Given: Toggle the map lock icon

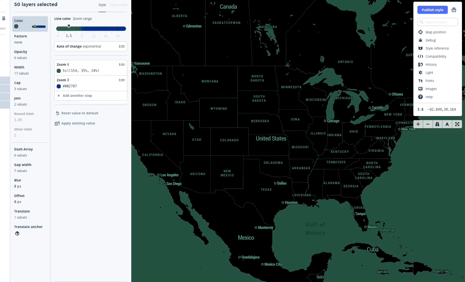Looking at the screenshot, I should tap(437, 124).
